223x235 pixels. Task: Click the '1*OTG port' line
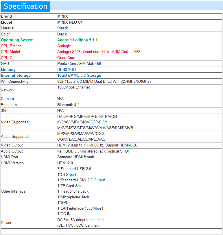click(67, 175)
